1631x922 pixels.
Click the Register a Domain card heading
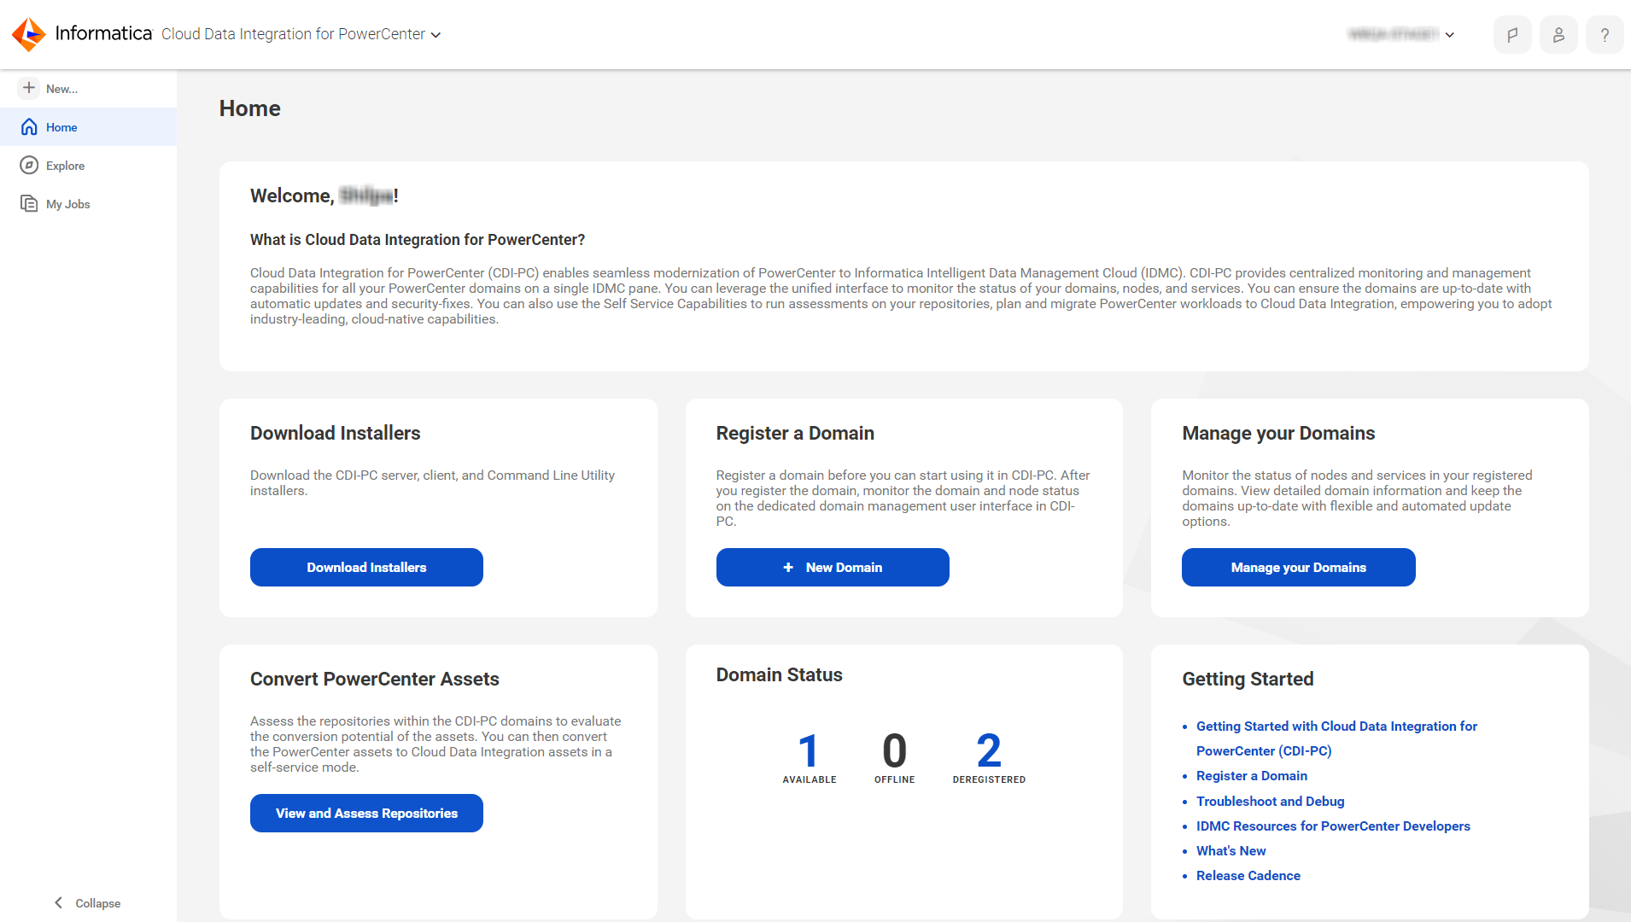[795, 434]
